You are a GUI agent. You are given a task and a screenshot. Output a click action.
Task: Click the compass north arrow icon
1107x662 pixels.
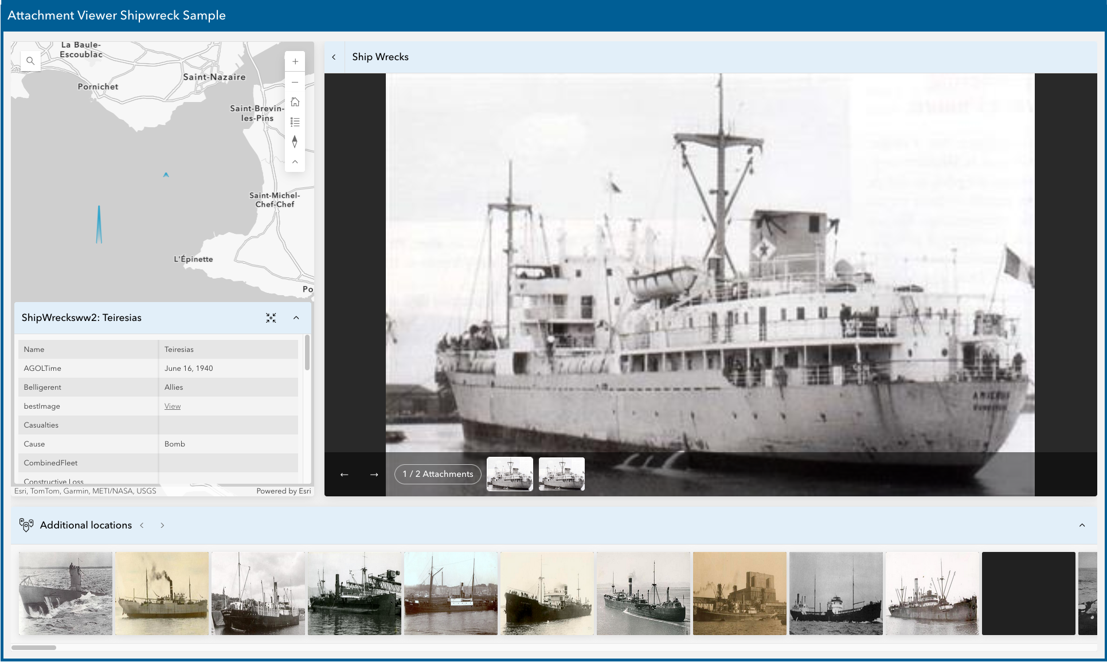click(x=295, y=142)
